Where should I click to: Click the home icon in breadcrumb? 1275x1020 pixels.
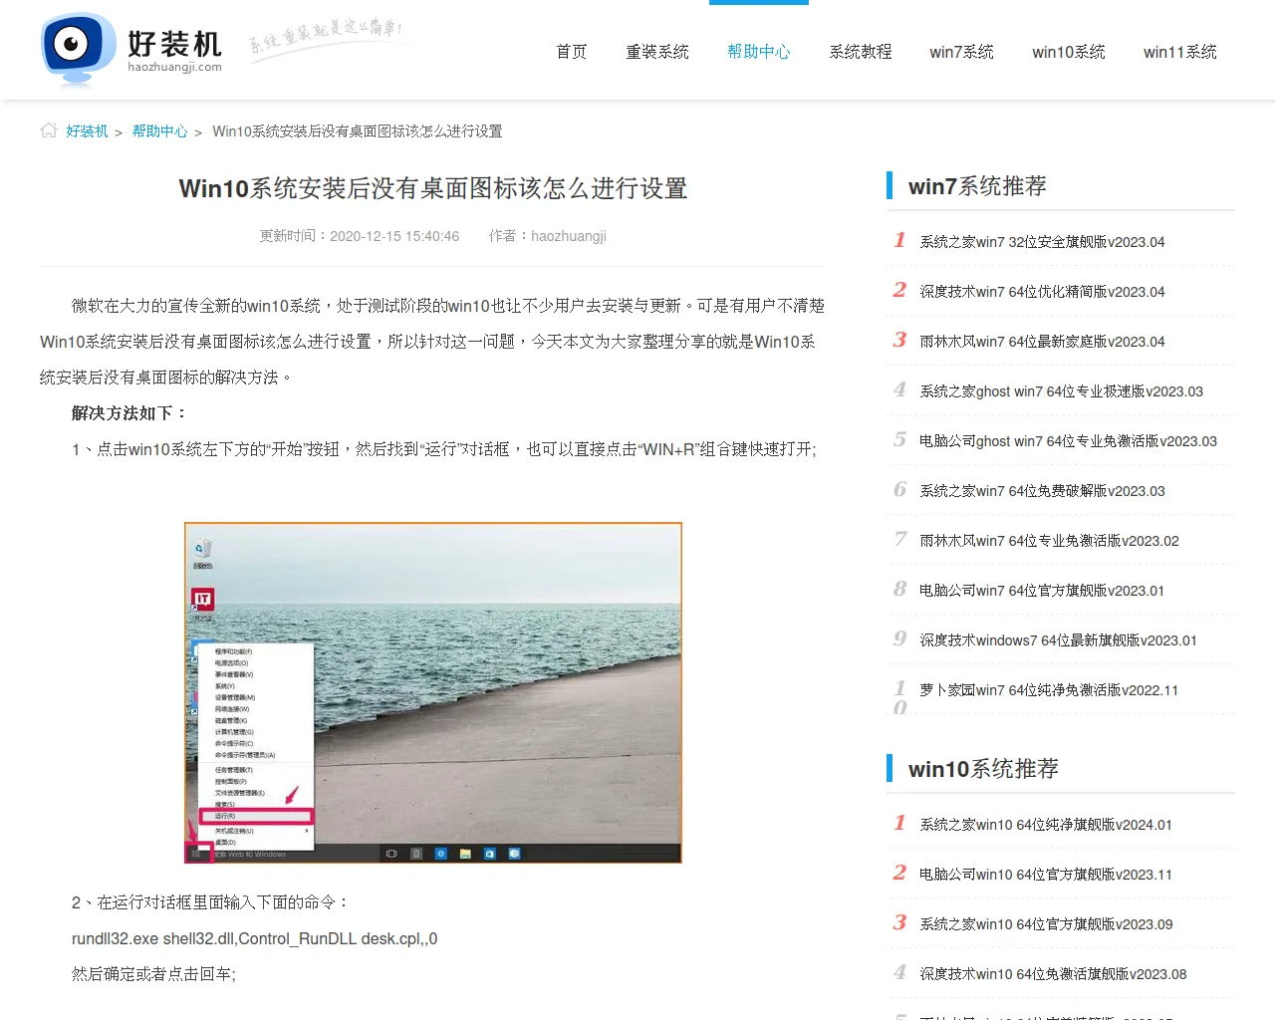click(48, 130)
